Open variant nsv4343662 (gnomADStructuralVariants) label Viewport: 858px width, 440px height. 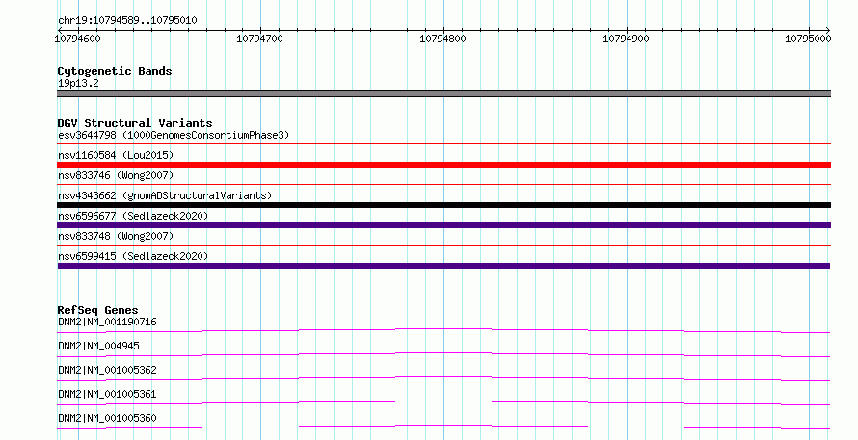click(x=165, y=195)
